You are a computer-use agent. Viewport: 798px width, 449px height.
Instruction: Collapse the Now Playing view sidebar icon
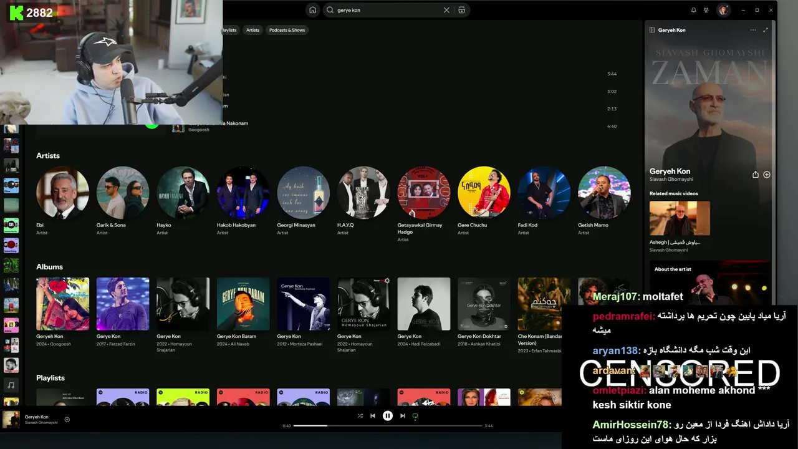coord(652,30)
